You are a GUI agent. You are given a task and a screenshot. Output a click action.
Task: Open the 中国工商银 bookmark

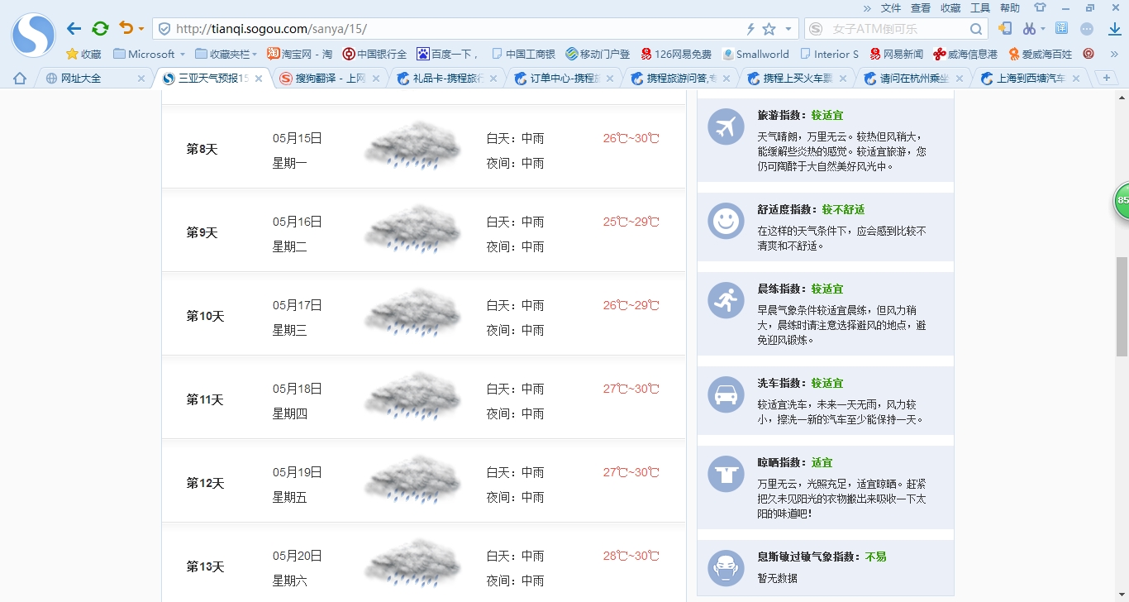[x=523, y=54]
